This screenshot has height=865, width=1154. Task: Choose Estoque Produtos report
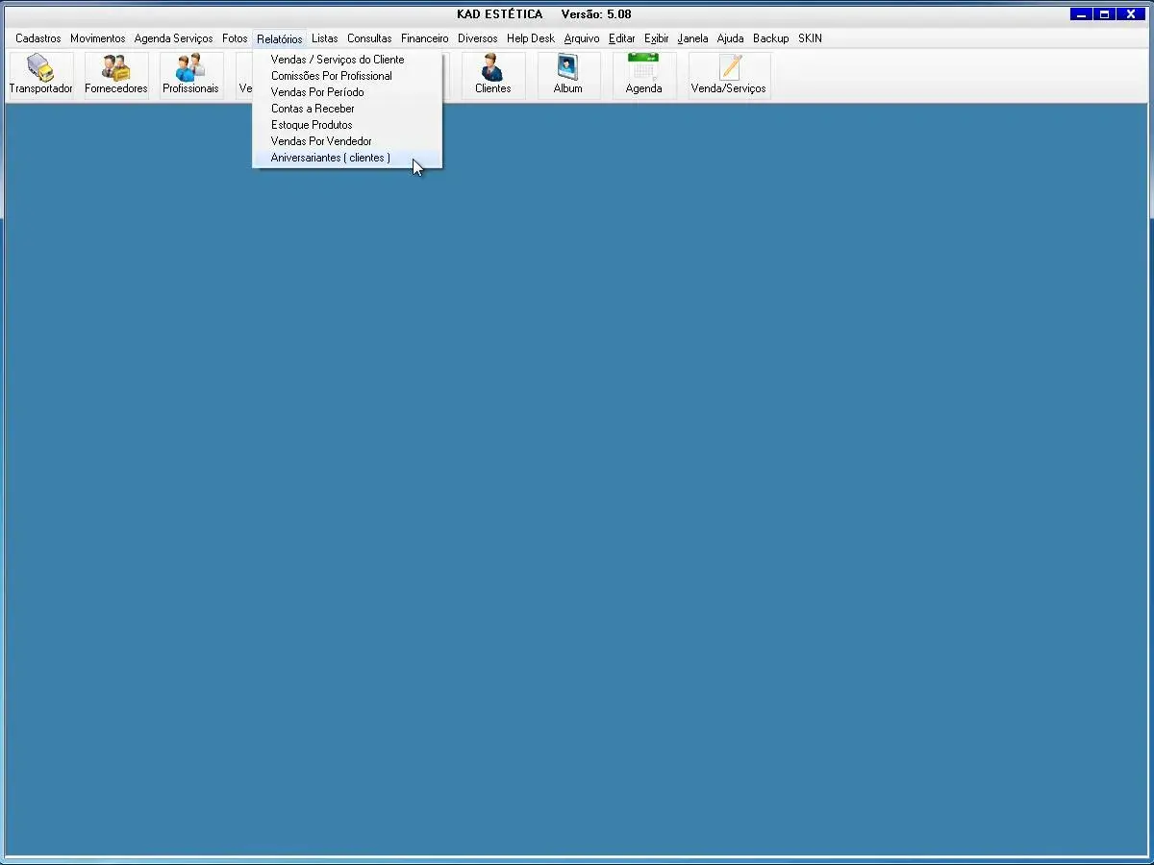click(312, 125)
